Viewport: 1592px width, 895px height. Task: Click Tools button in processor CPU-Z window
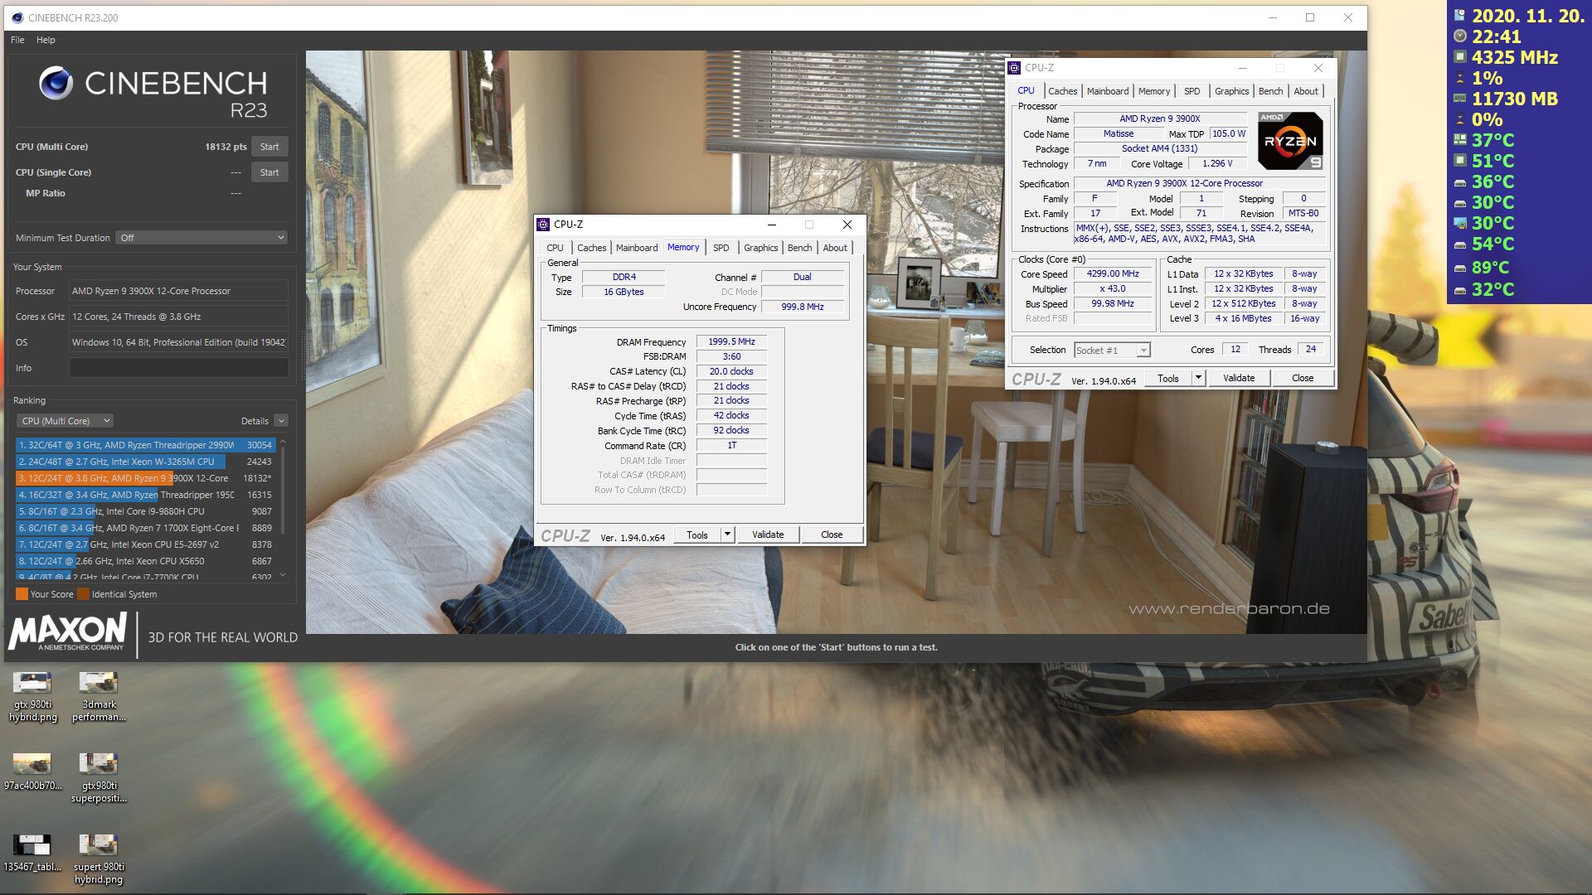pos(1168,379)
